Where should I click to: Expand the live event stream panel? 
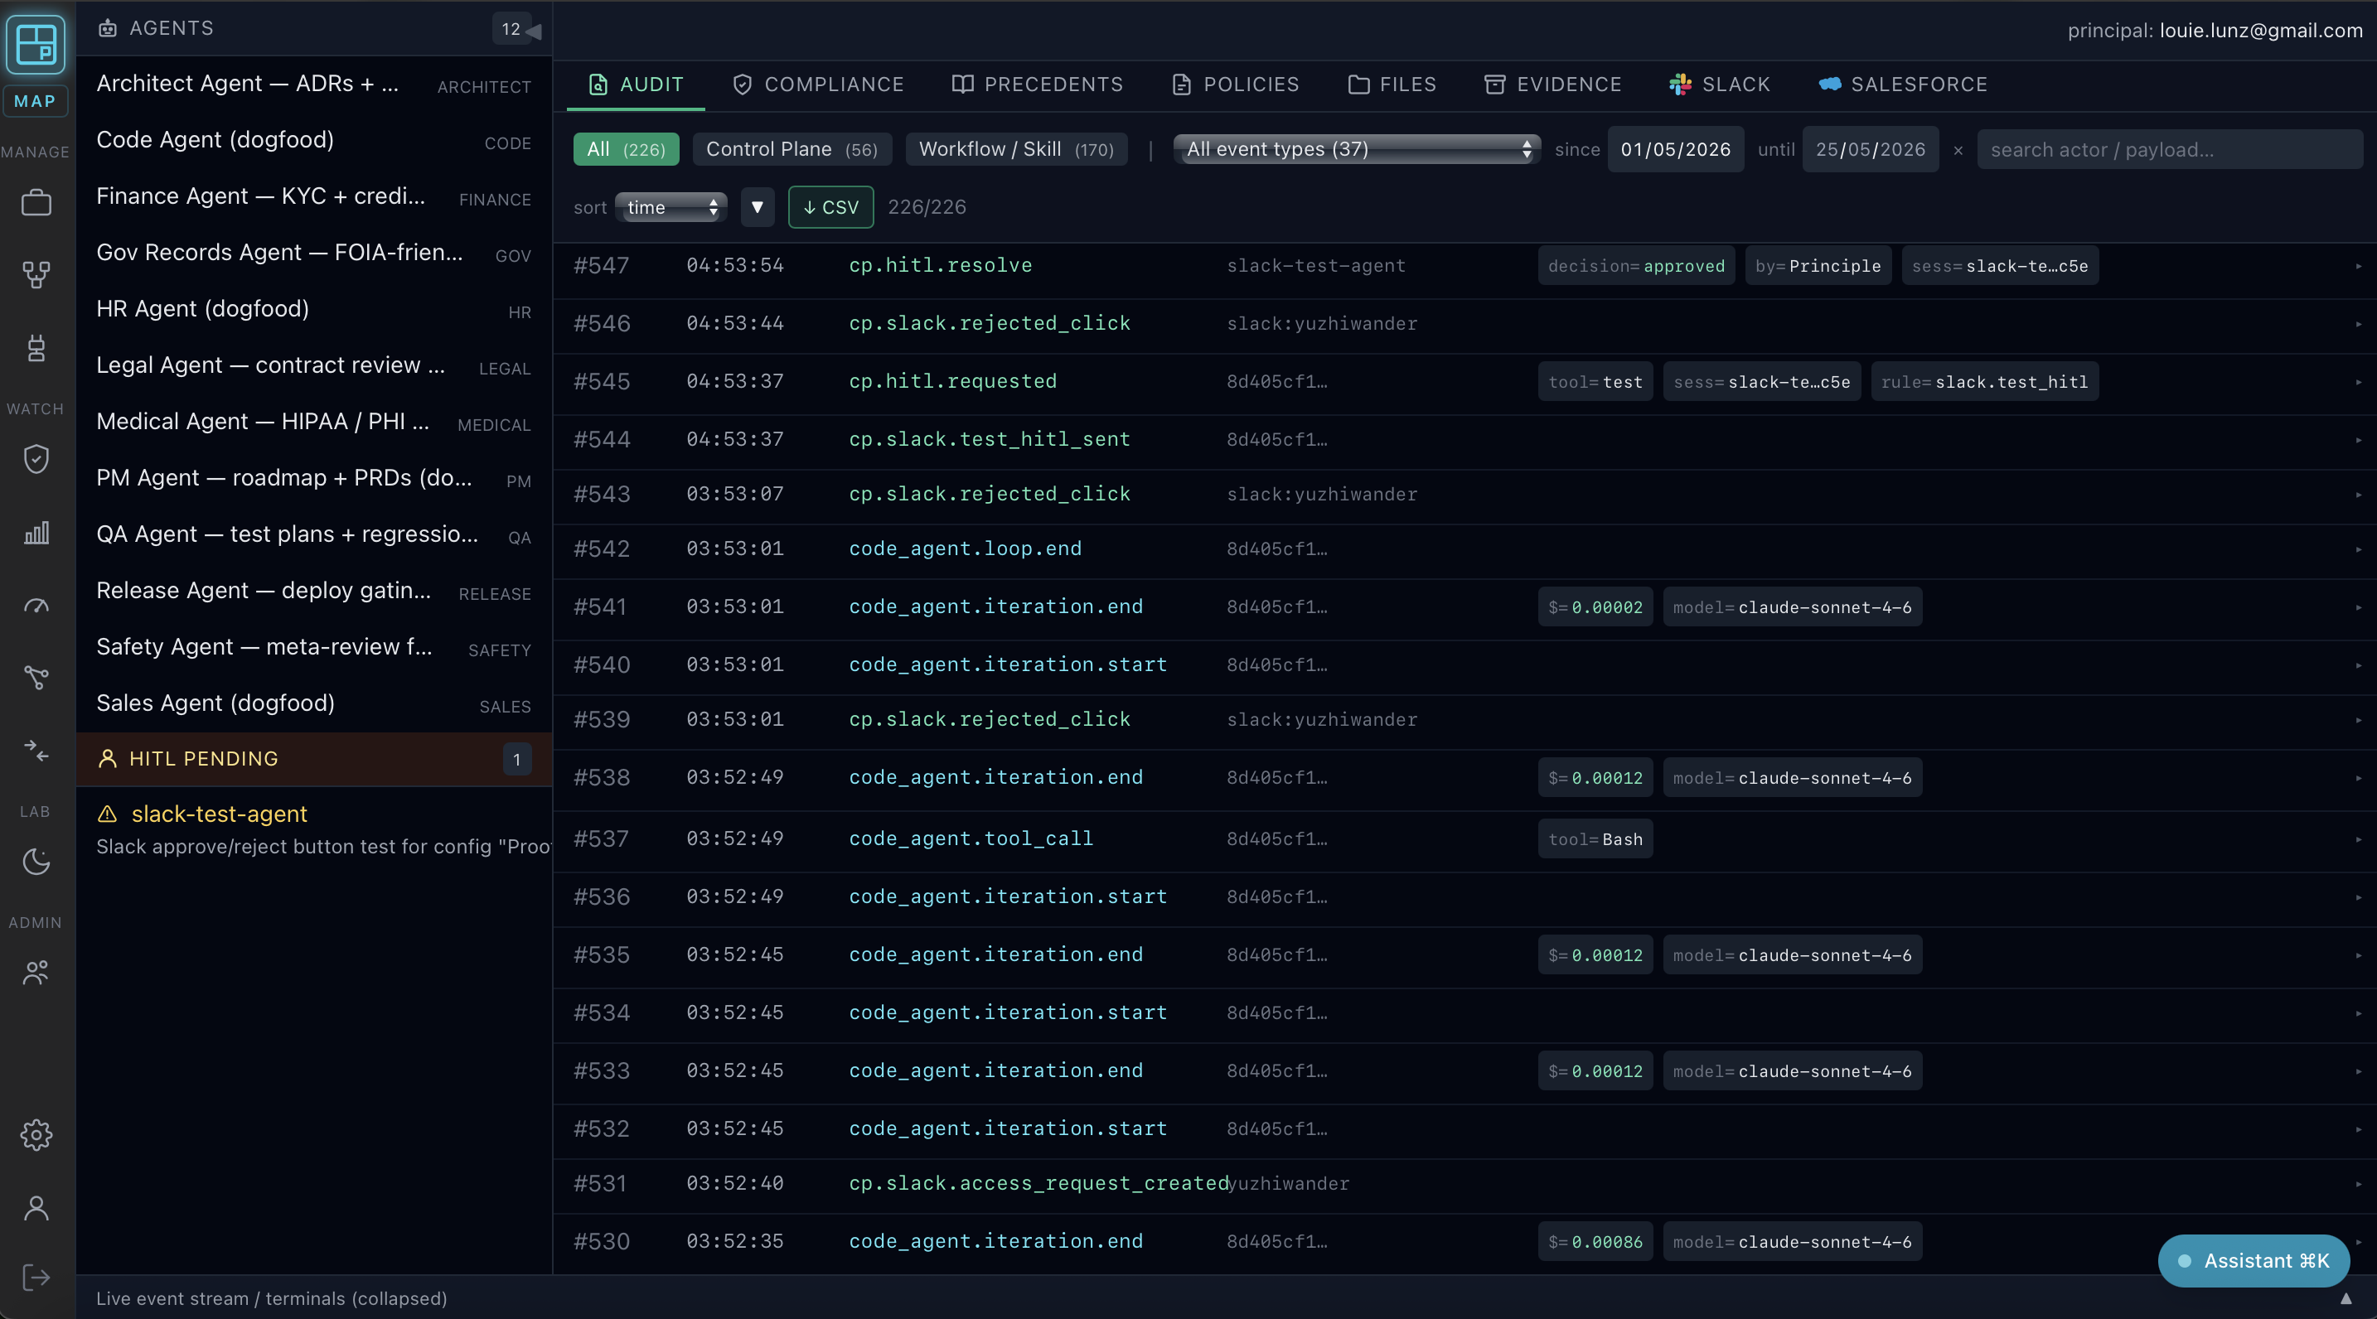point(2346,1299)
